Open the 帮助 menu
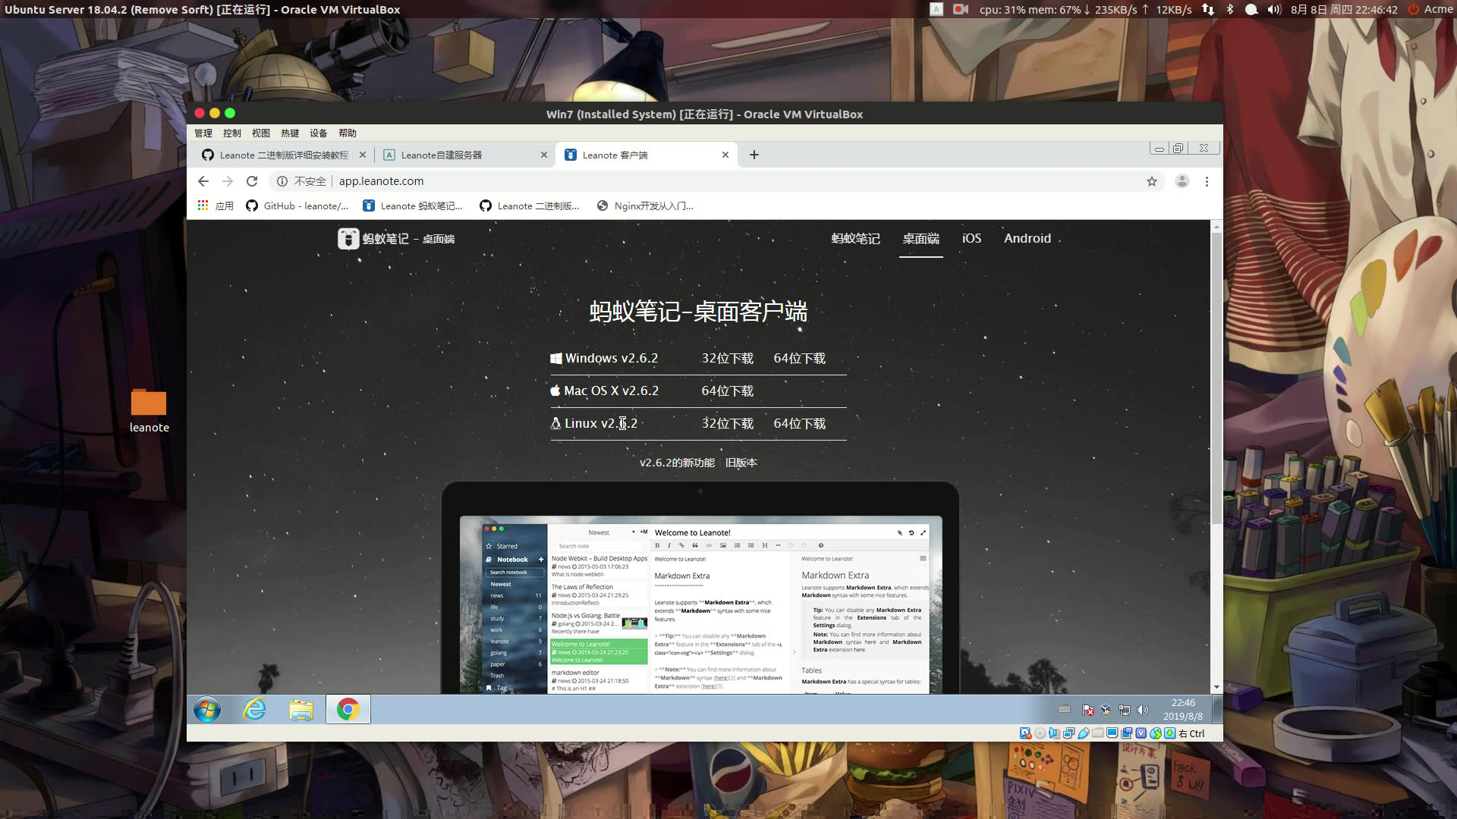The height and width of the screenshot is (819, 1457). (x=348, y=133)
